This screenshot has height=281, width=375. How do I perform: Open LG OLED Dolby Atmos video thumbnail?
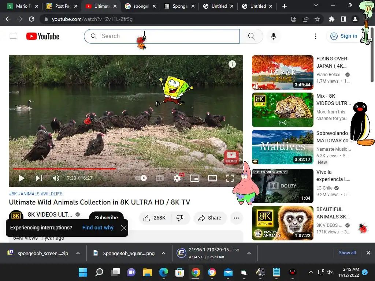282,186
